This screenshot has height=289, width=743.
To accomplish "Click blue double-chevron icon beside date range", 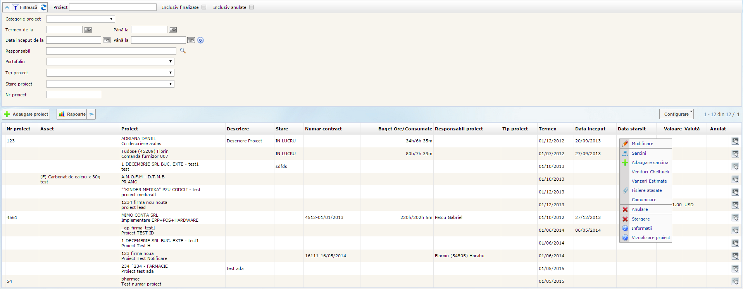I will tap(200, 40).
